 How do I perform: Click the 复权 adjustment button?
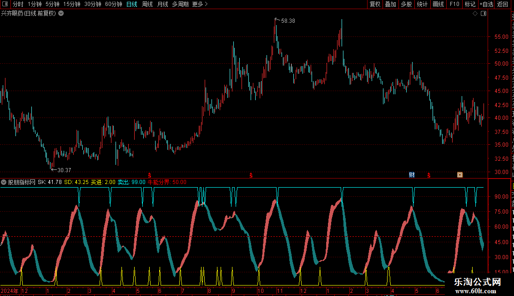pyautogui.click(x=375, y=4)
